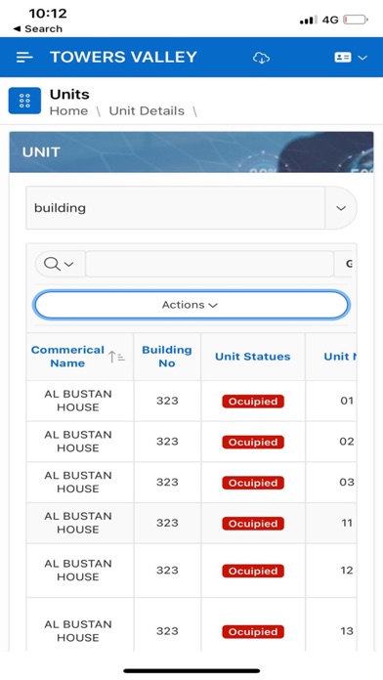Click building number 323 in unit 02 row

tap(167, 442)
